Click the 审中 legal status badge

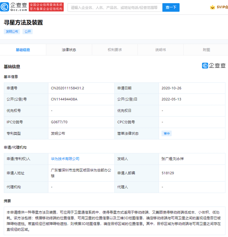[x=166, y=133]
